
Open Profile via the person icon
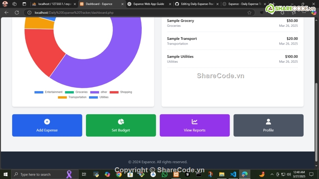[x=268, y=122]
